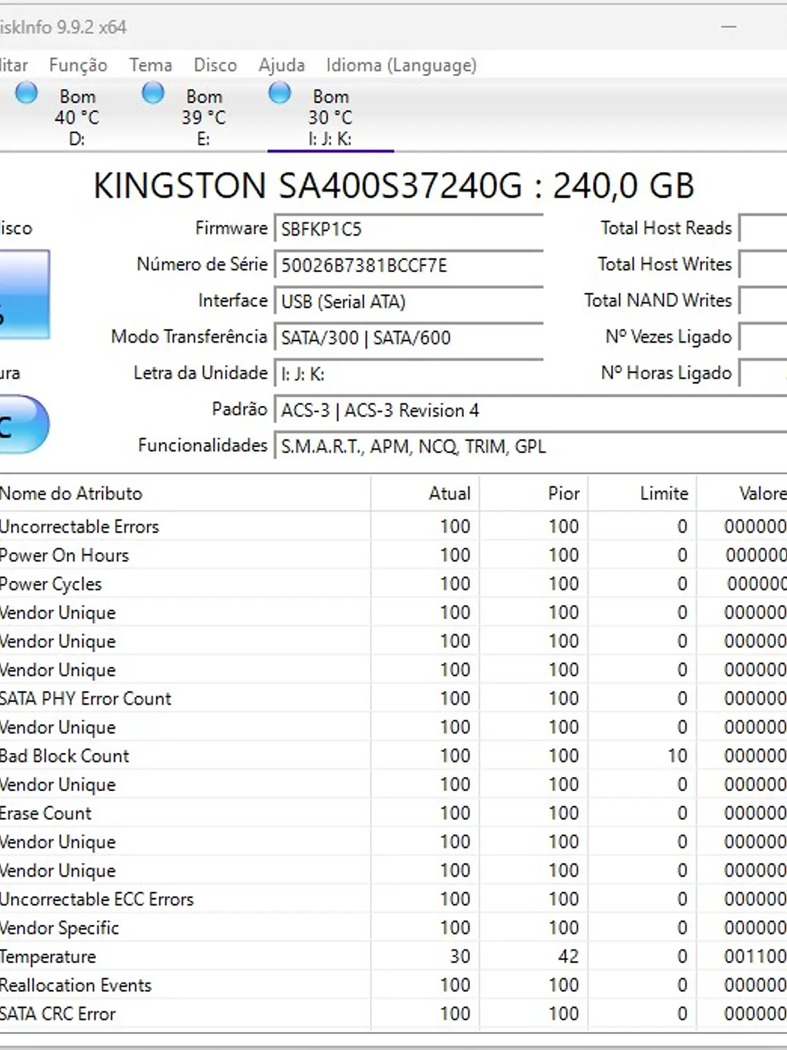Click the Funcionalidades field S.M.A.R.T., APM, NCQ
Viewport: 787px width, 1050px height.
pos(531,446)
